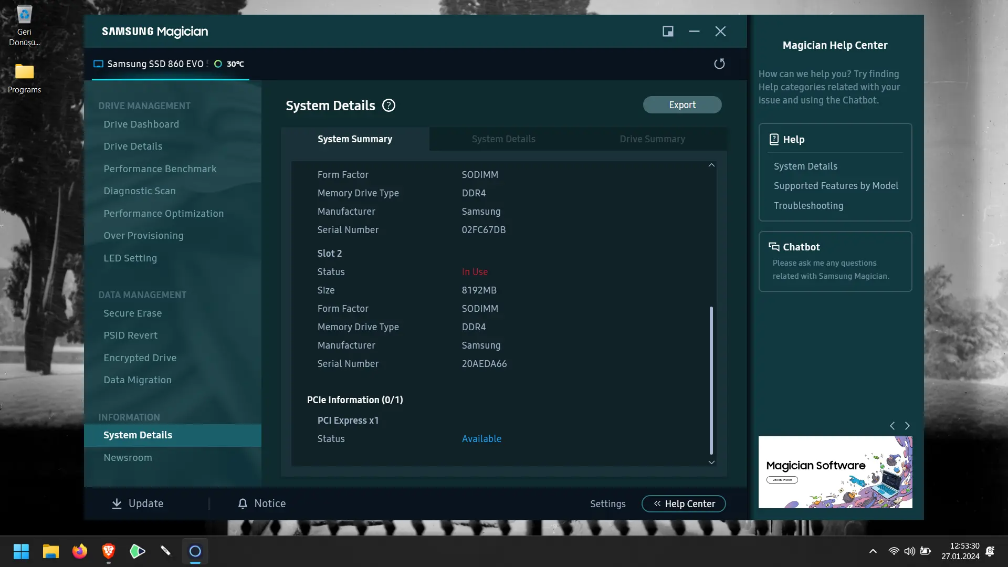Click the Help book icon in Help Center
The image size is (1008, 567).
pos(774,139)
